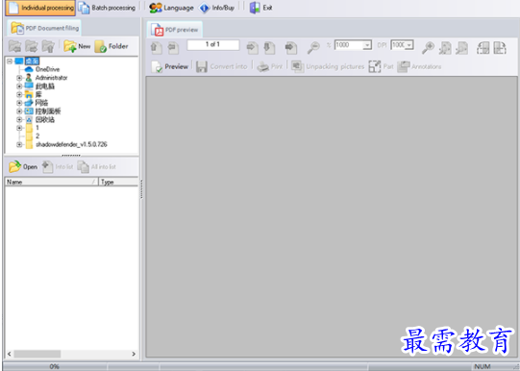Click the grey up-one-level folder icon
Screen dimensions: 520x371
point(48,46)
